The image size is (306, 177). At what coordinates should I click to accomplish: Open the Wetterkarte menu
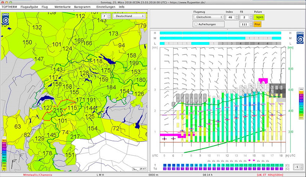coord(62,7)
